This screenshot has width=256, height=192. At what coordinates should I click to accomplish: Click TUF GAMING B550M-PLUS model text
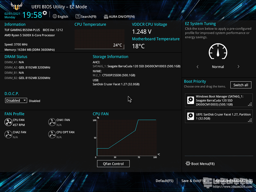[x=22, y=30]
